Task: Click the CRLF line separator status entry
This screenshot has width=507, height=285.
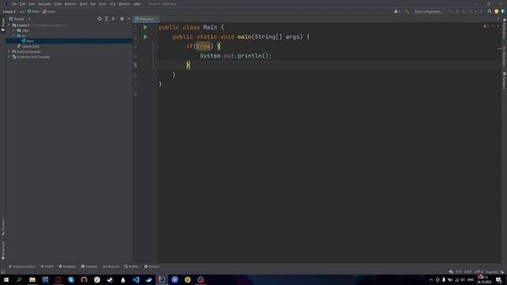Action: pyautogui.click(x=468, y=272)
